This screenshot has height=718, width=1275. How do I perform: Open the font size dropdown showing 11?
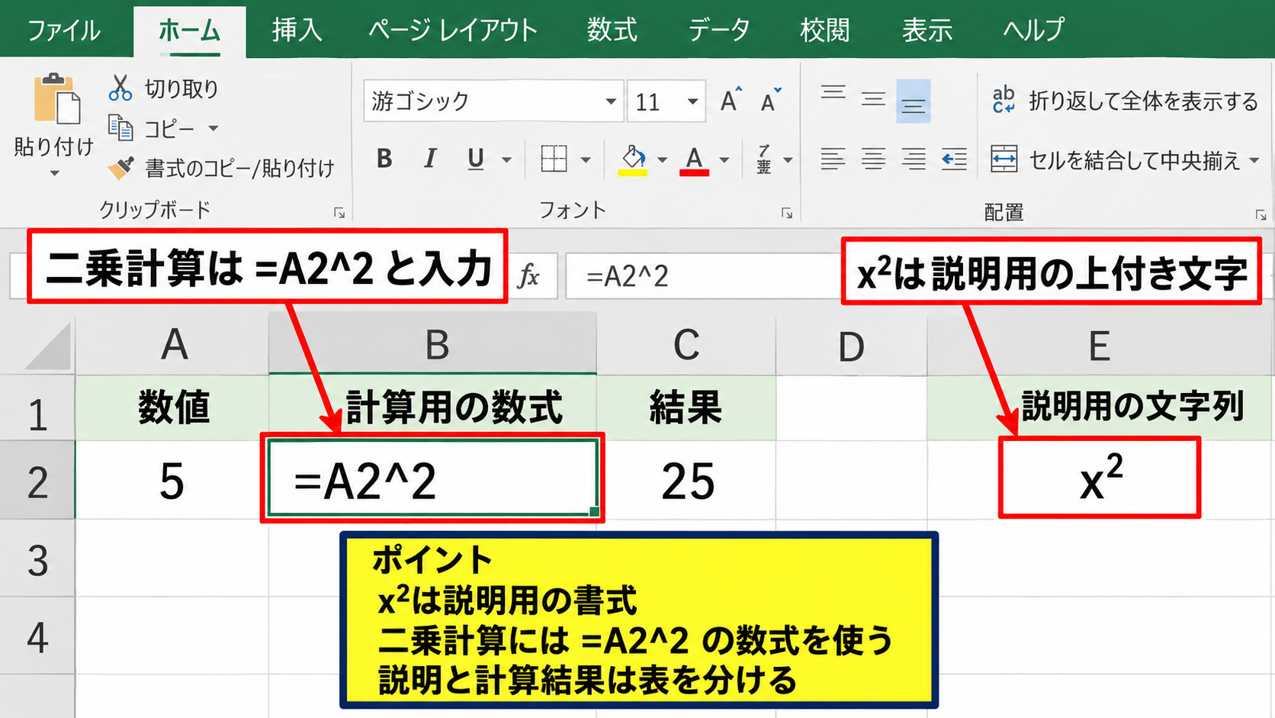click(x=692, y=101)
